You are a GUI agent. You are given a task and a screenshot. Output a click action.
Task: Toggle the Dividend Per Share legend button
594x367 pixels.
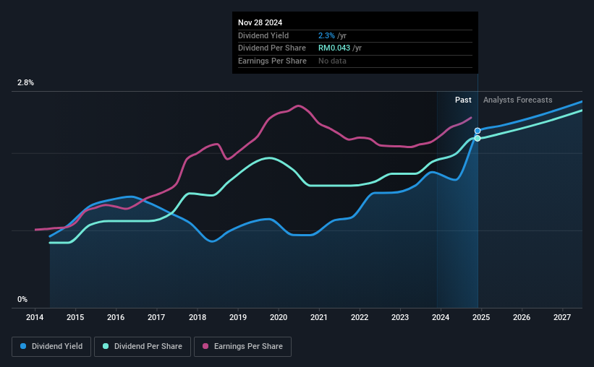point(143,347)
